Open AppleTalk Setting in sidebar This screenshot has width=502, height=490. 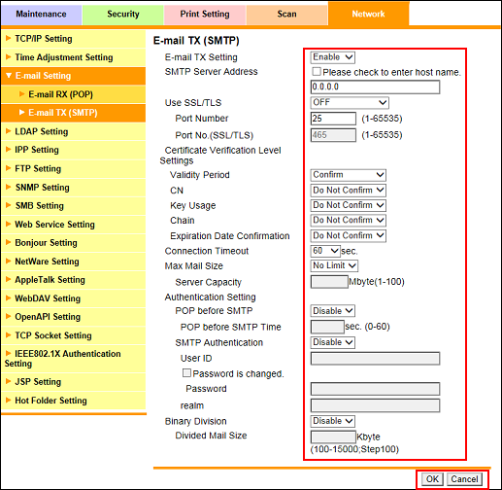point(74,280)
